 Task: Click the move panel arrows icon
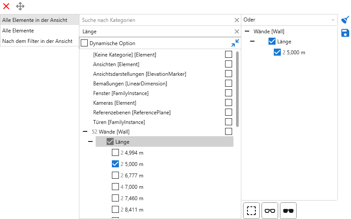[x=20, y=6]
